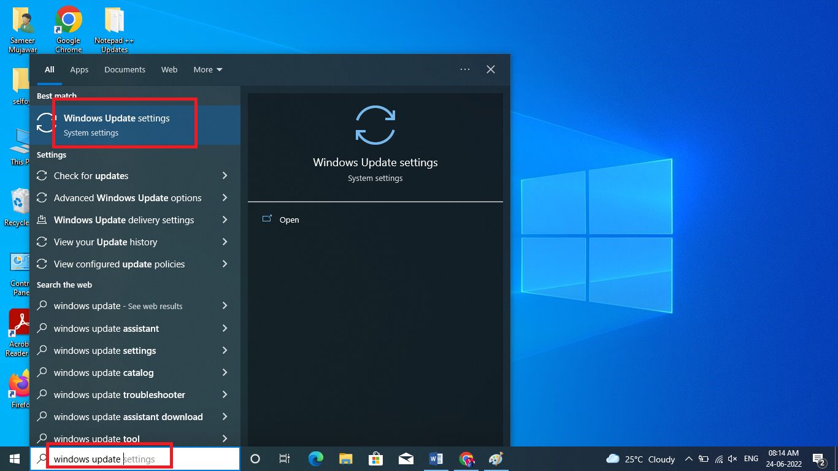This screenshot has height=471, width=838.
Task: Click the battery tray icon
Action: (704, 459)
